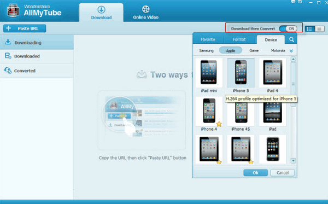Click the 'Copy the URL then click' instruction text

(143, 158)
